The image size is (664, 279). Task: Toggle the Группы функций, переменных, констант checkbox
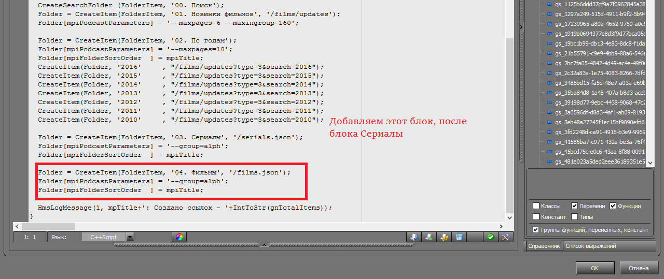click(536, 230)
